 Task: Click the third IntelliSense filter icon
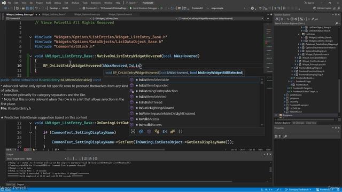click(x=149, y=132)
